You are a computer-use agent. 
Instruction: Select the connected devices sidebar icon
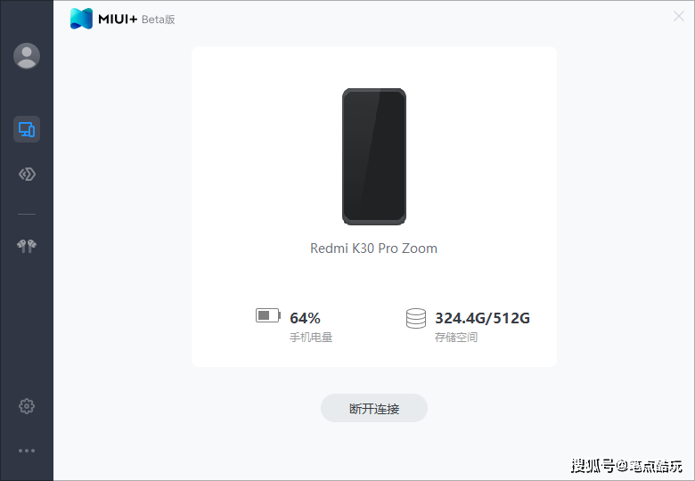coord(27,129)
